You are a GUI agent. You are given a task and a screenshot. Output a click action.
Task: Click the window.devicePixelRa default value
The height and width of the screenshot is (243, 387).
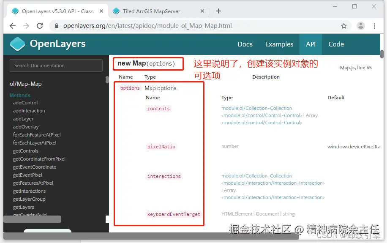click(x=354, y=147)
